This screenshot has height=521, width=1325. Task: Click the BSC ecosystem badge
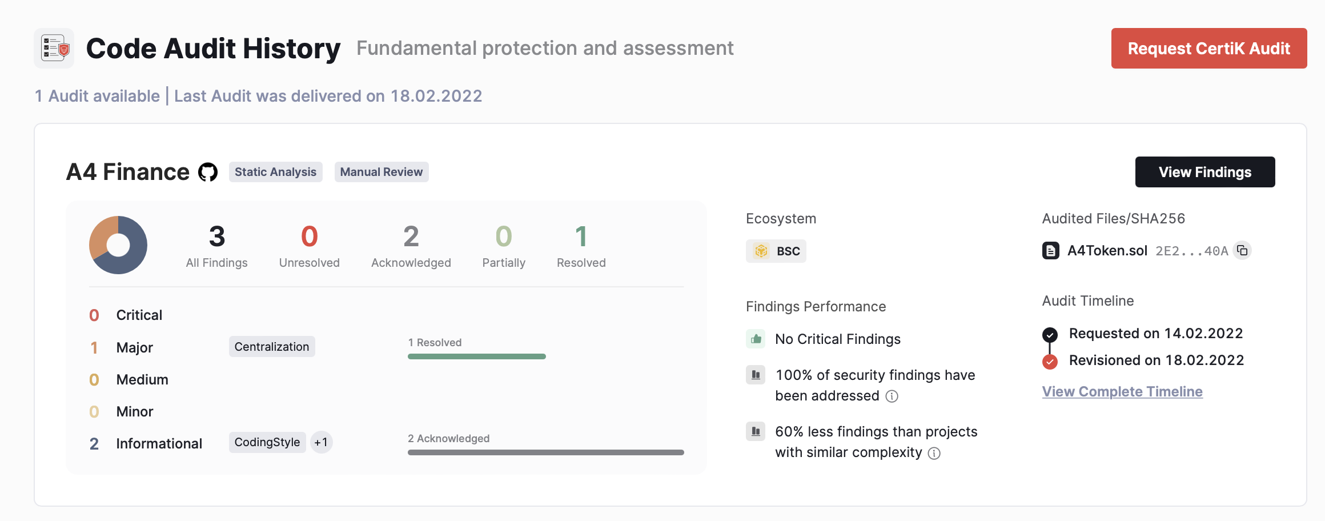[x=776, y=251]
